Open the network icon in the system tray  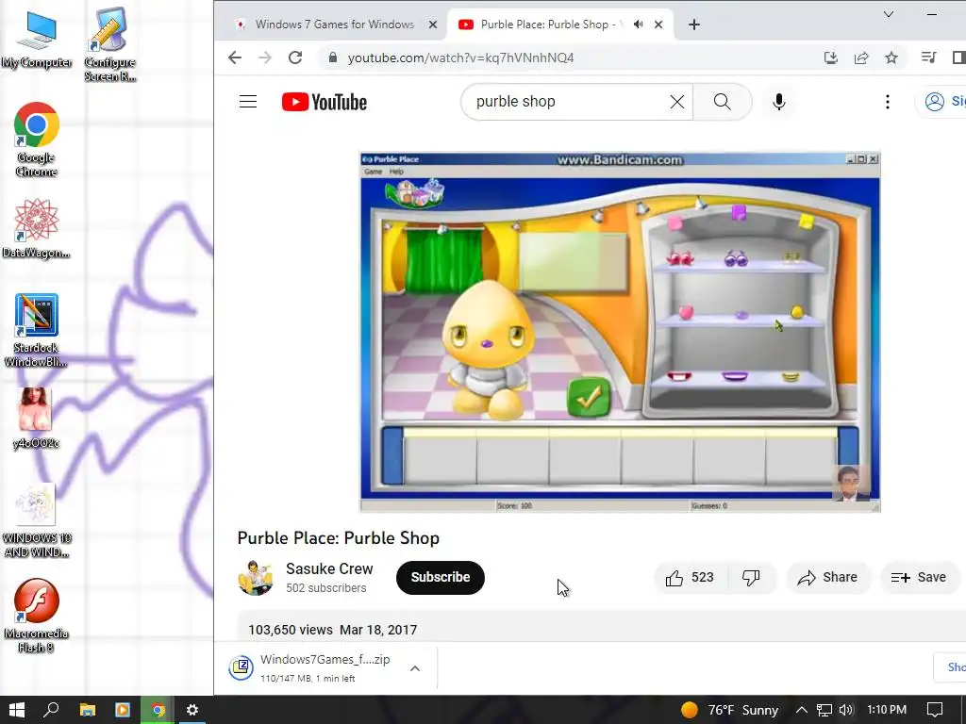coord(824,710)
